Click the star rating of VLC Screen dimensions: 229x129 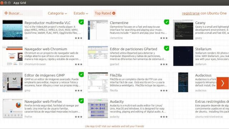coord(79,38)
